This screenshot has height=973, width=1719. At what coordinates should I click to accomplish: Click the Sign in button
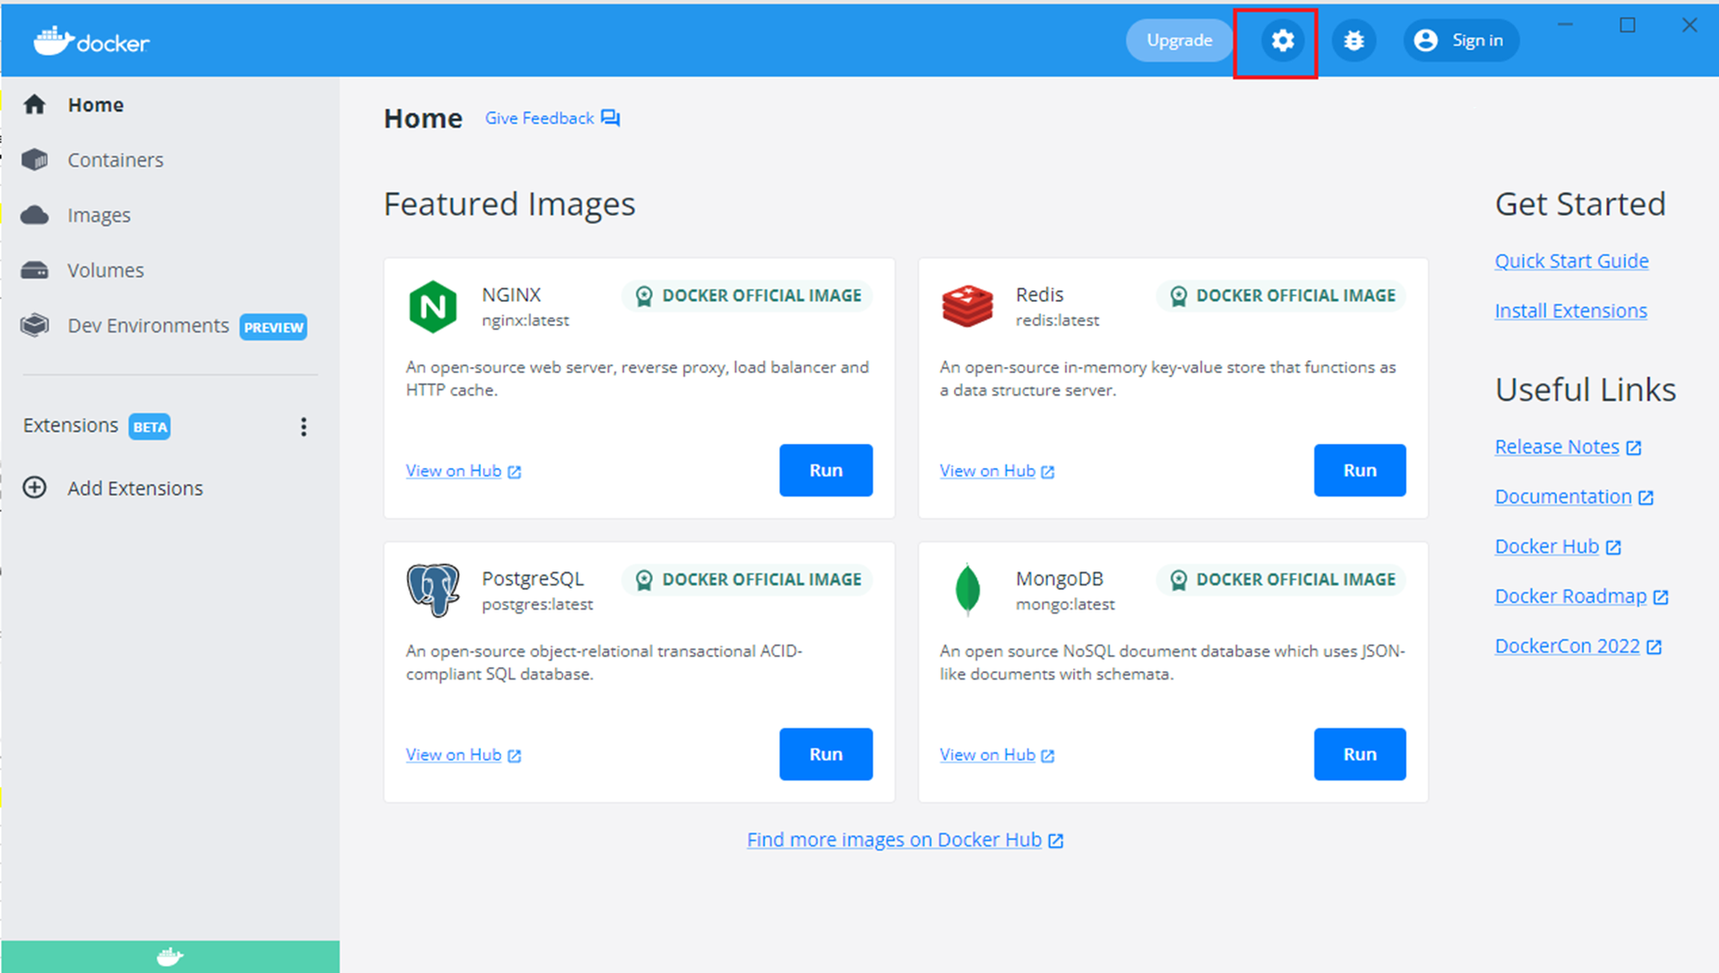point(1460,40)
